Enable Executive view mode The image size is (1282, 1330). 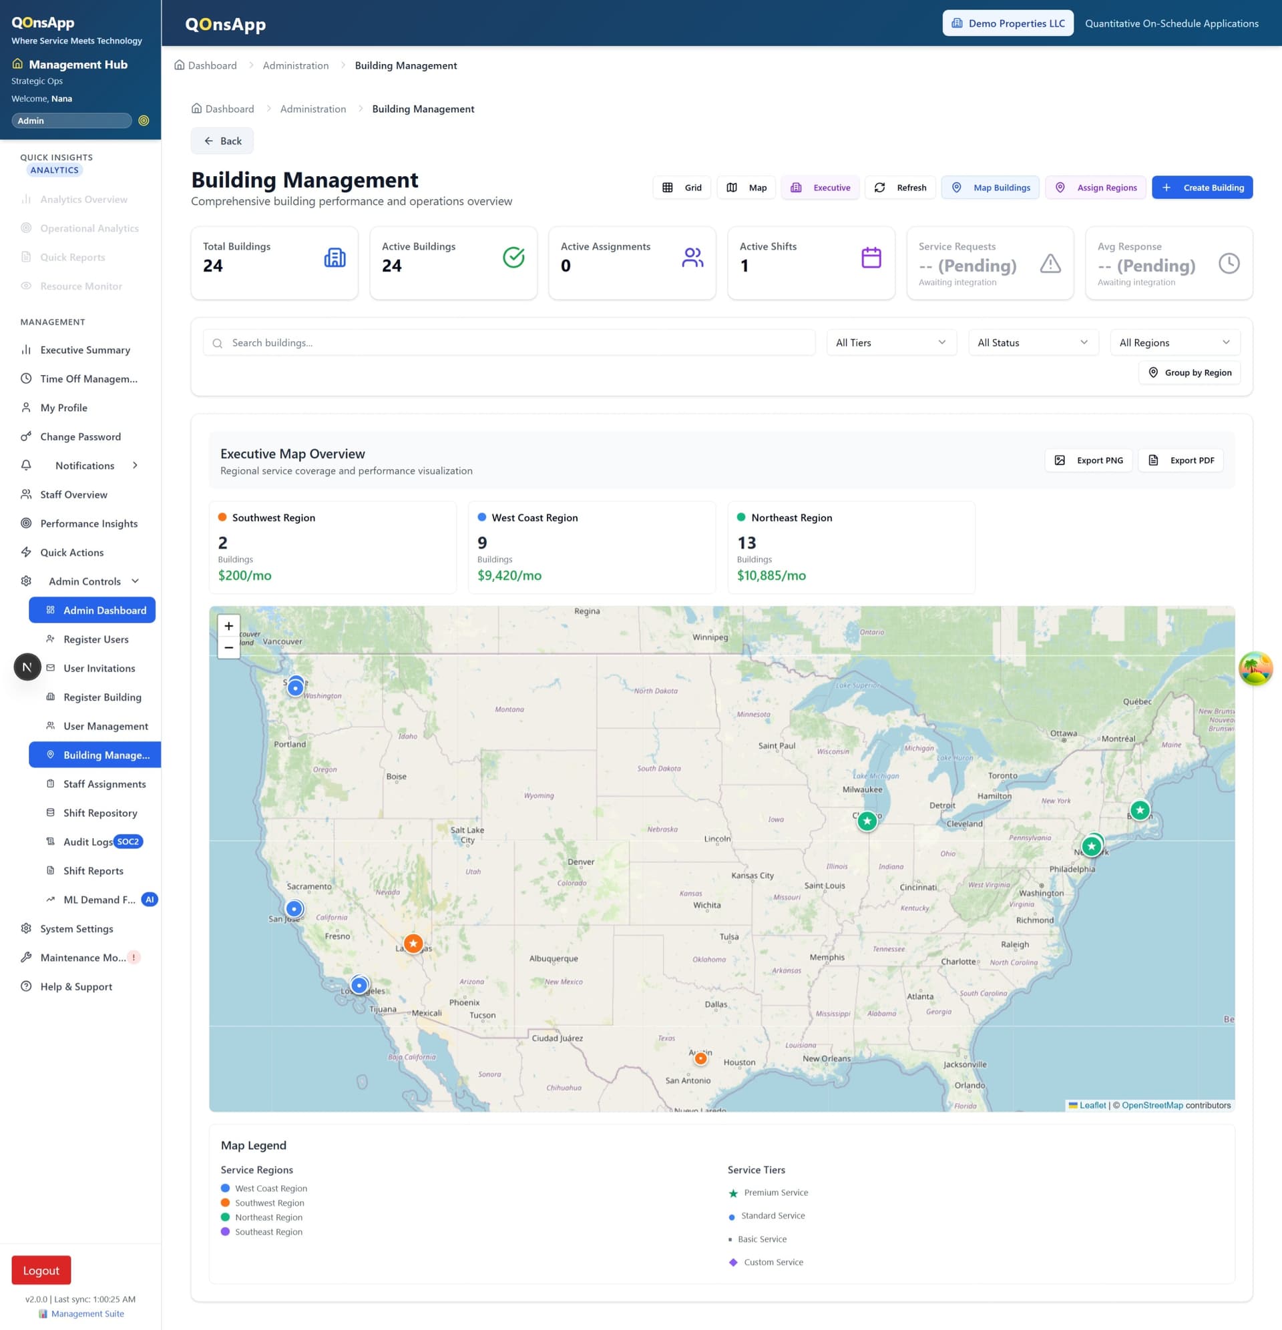(x=820, y=188)
